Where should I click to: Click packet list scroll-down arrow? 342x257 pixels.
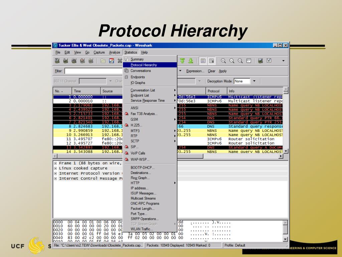(x=286, y=151)
